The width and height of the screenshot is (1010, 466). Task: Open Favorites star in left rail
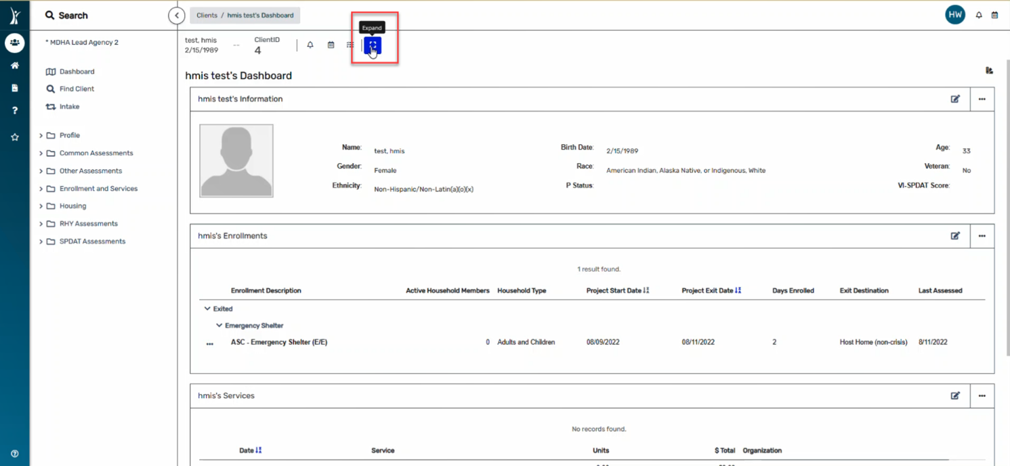pos(14,137)
